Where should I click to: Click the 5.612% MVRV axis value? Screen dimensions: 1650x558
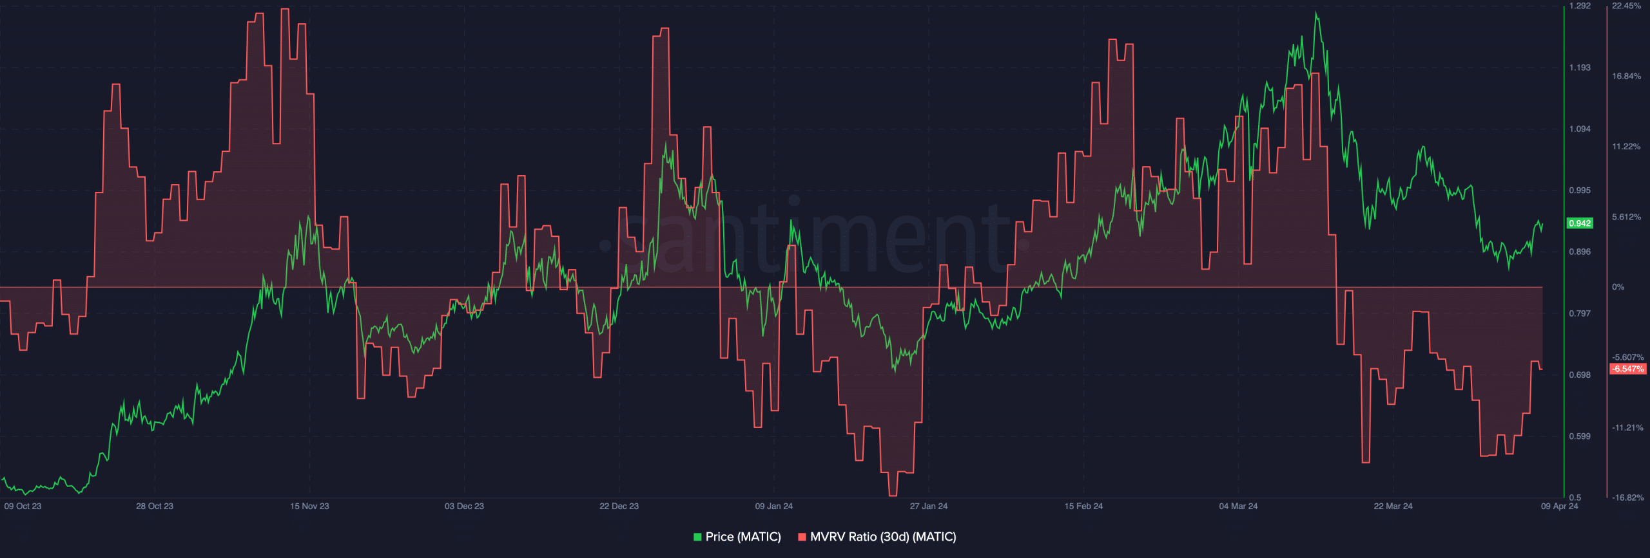point(1627,217)
